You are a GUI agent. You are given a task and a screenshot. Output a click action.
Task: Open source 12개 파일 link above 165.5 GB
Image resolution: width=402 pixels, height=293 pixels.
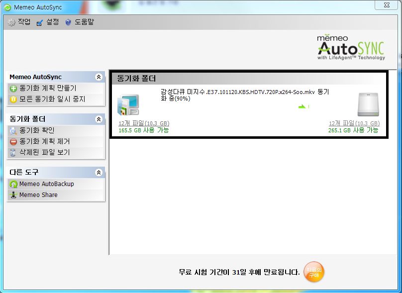pyautogui.click(x=144, y=123)
